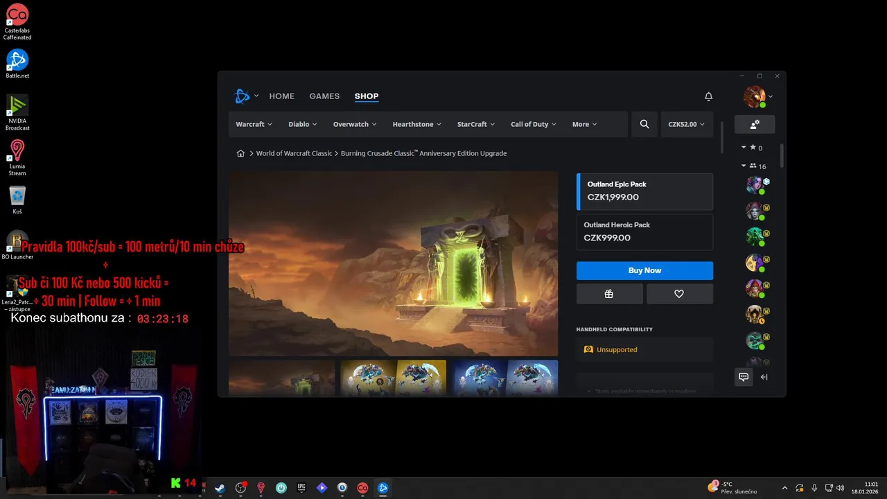Select friend avatar with blue Battle.net badge
The width and height of the screenshot is (887, 499).
[755, 184]
